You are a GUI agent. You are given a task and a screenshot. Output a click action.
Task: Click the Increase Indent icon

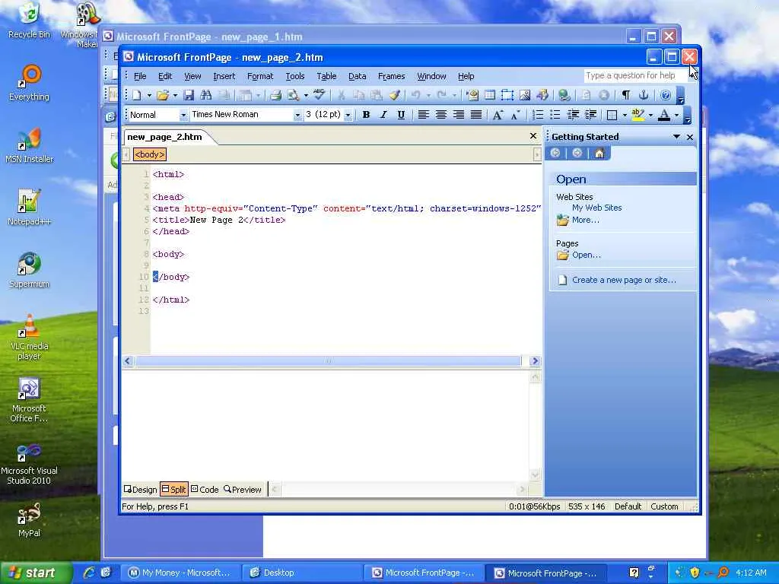590,115
